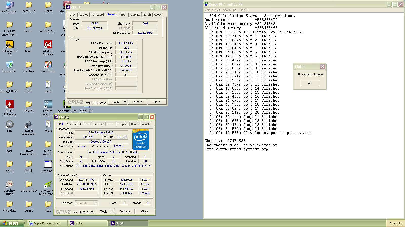Click the taskbar clock showing 12:20 PM
Image resolution: width=405 pixels, height=227 pixels.
[396, 223]
